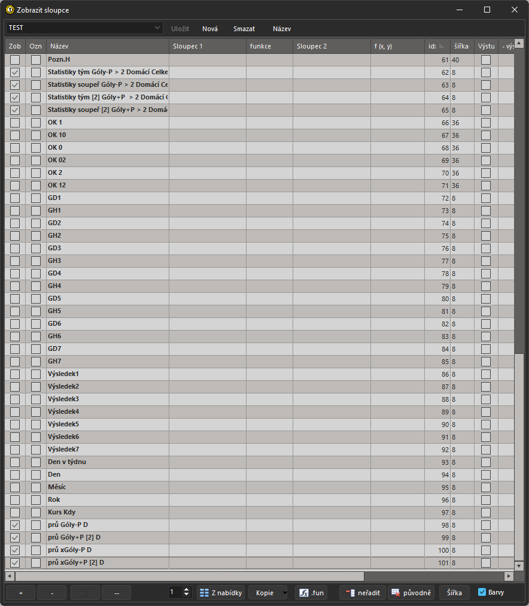Open the fx .fun function button

tap(312, 592)
